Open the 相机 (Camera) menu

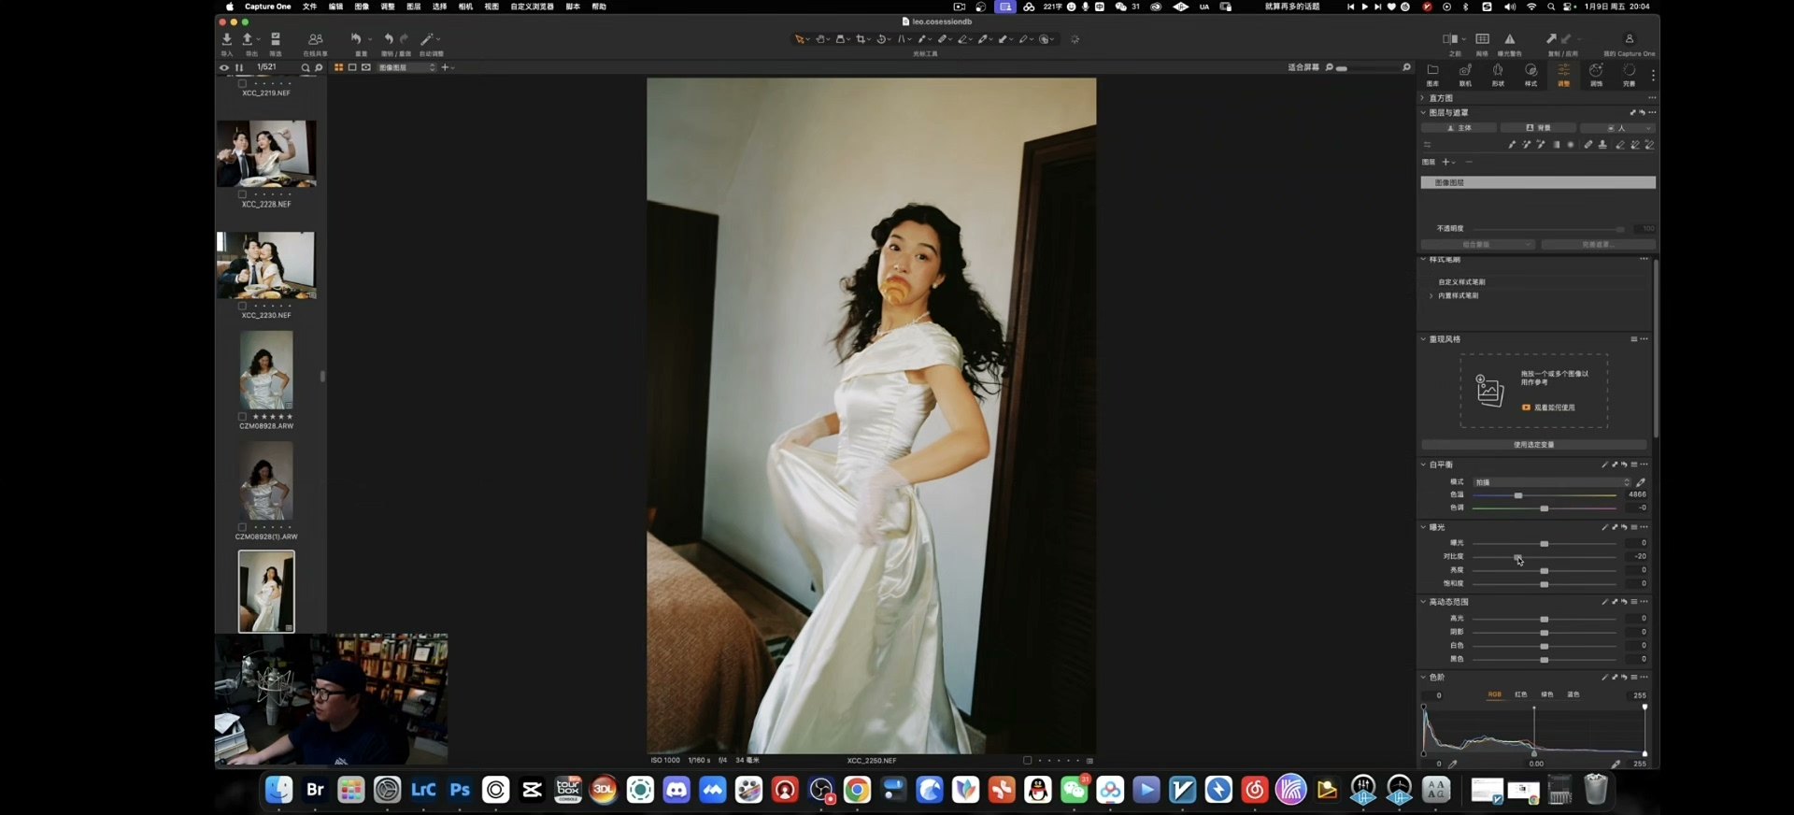(x=465, y=7)
